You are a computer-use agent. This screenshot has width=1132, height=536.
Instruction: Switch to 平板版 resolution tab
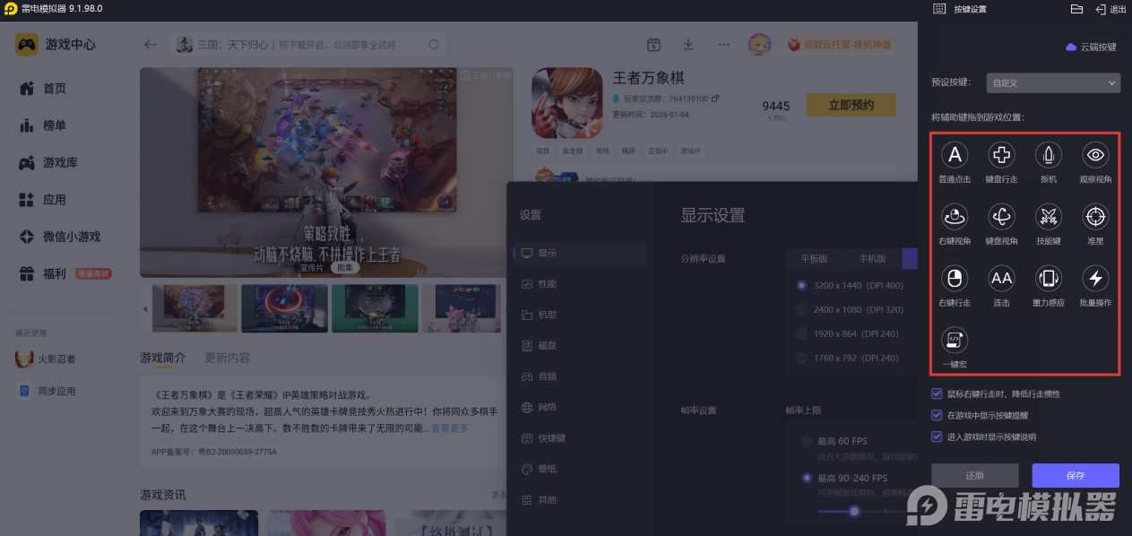815,258
